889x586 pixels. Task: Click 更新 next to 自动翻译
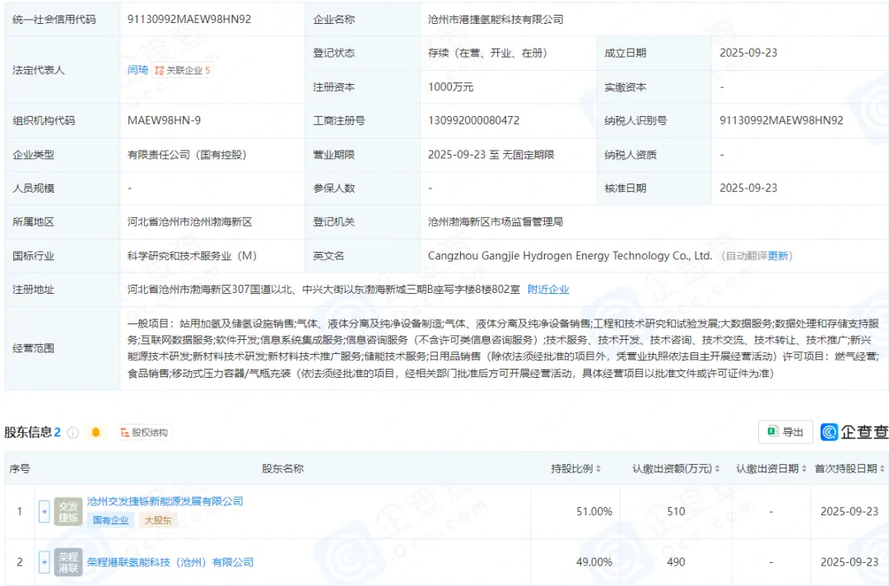tap(778, 256)
